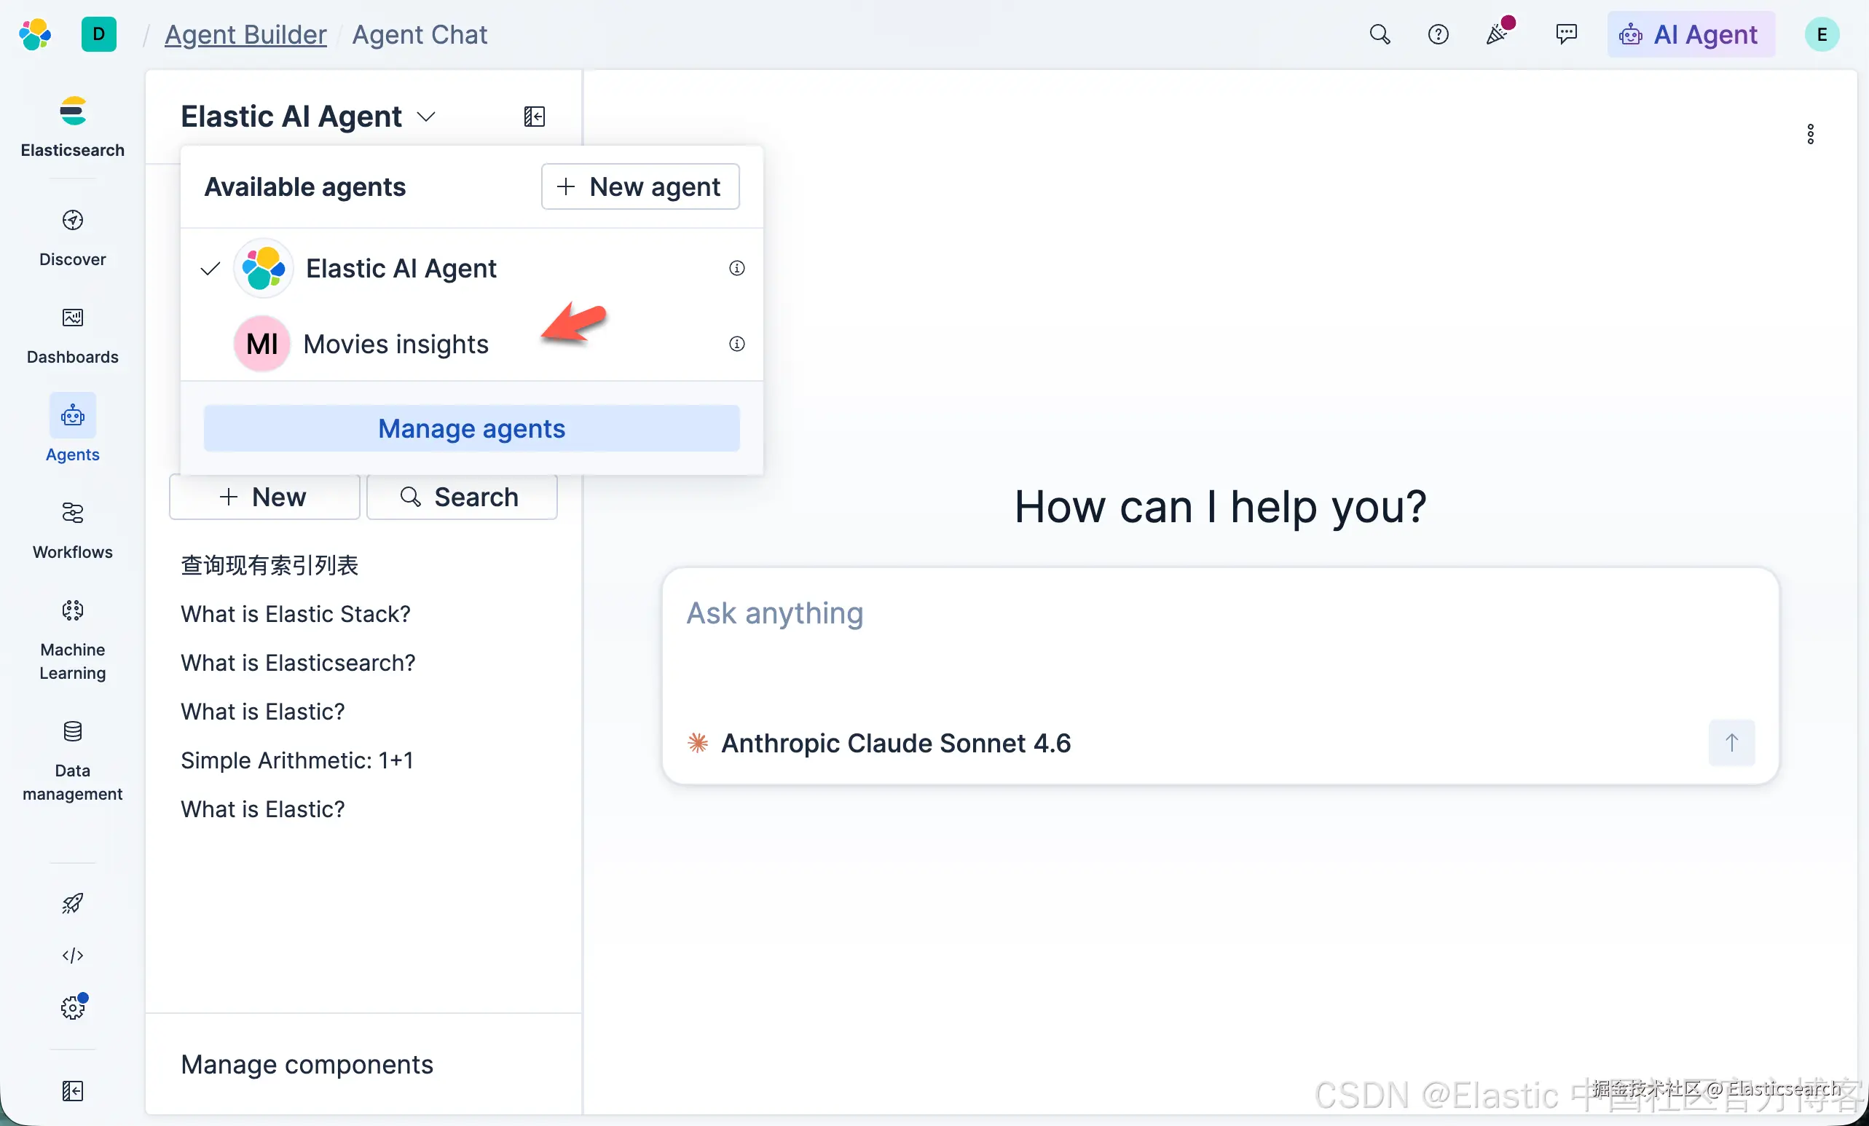Click the Elastic logo in top-left corner

35,34
